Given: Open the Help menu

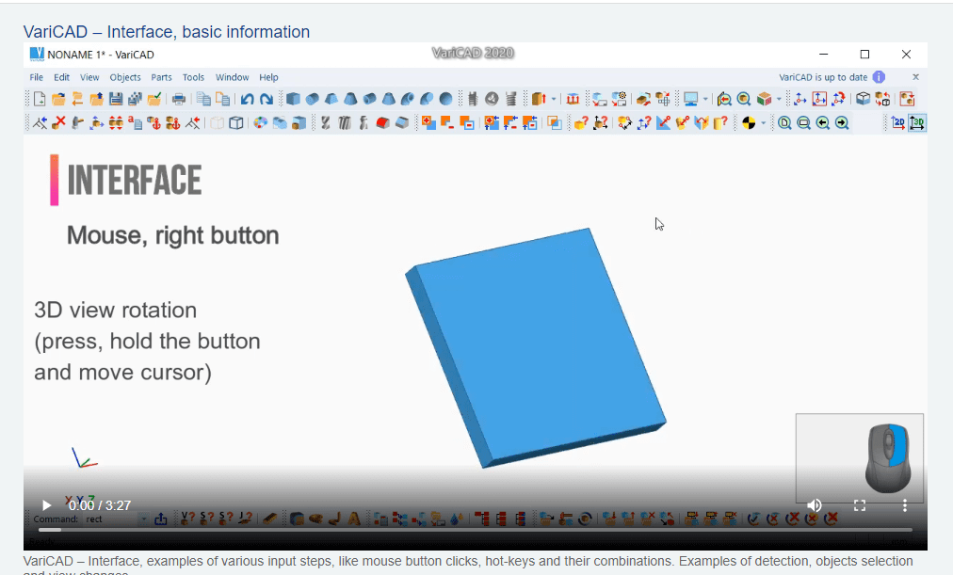Looking at the screenshot, I should tap(268, 77).
